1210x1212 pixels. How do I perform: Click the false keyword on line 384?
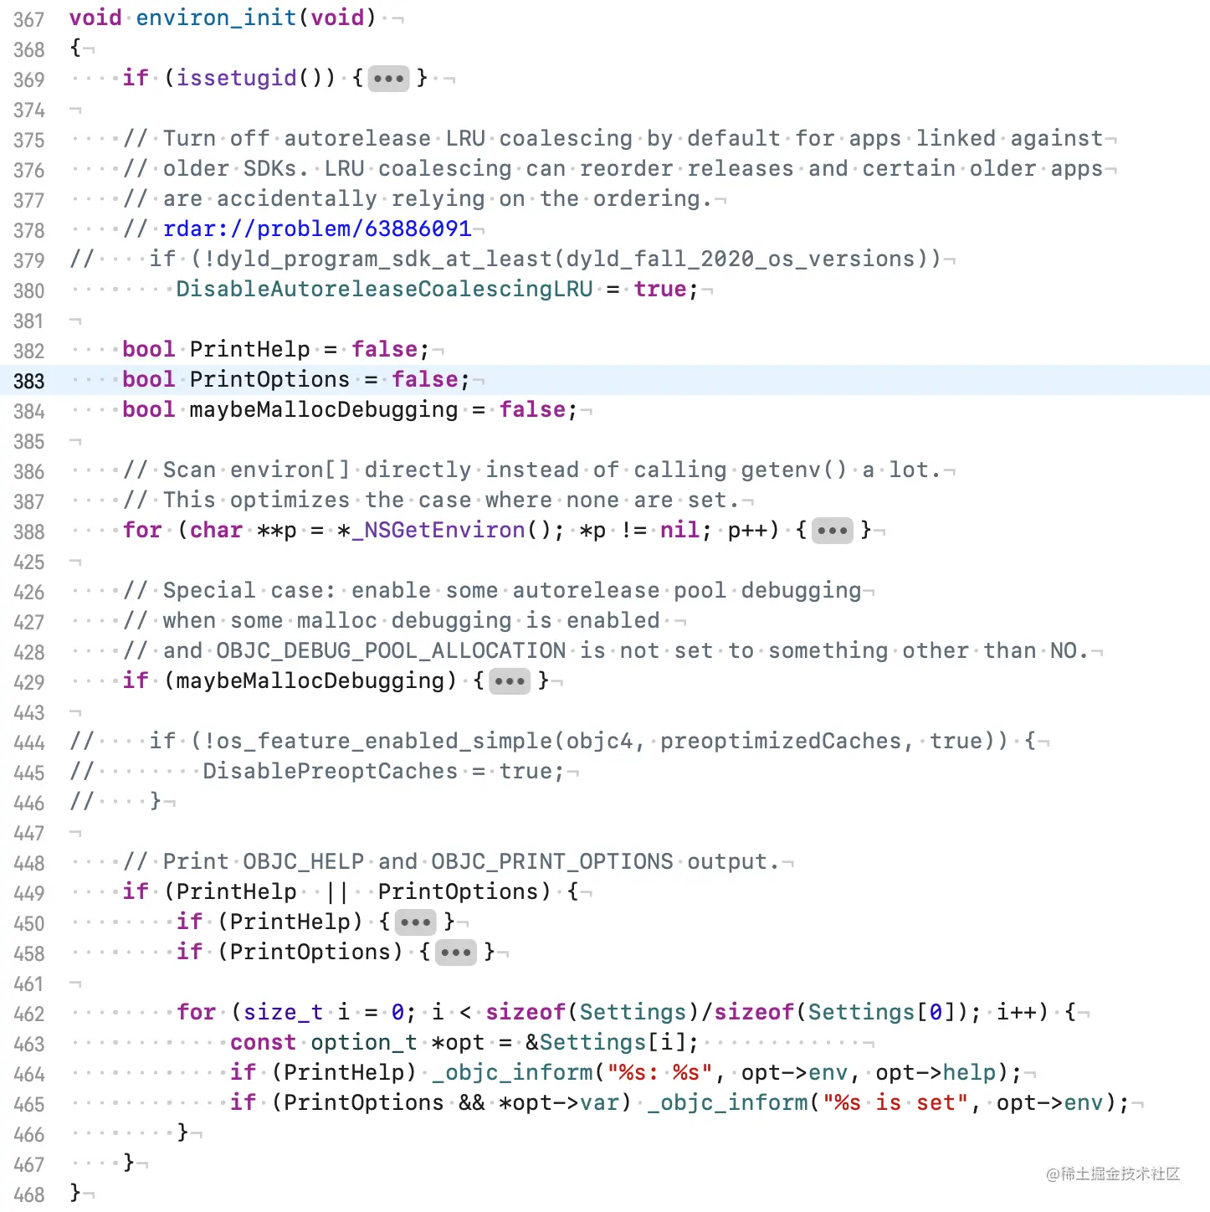[532, 409]
